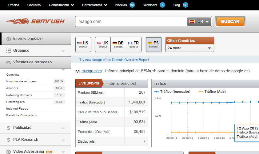Open Overview under Vínculos de retroceso

(x=13, y=75)
